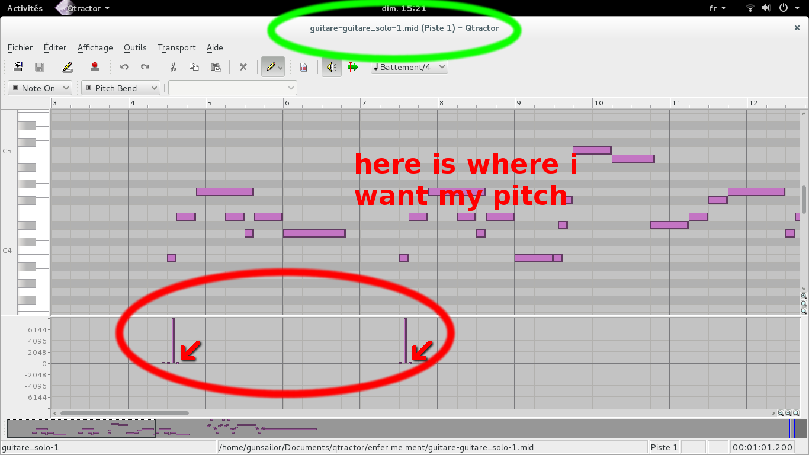Select the highest note beginning before bar 10
This screenshot has width=809, height=455.
tap(592, 150)
